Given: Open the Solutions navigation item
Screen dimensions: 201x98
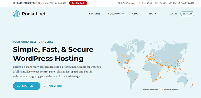Looking at the screenshot, I should point(114,14).
